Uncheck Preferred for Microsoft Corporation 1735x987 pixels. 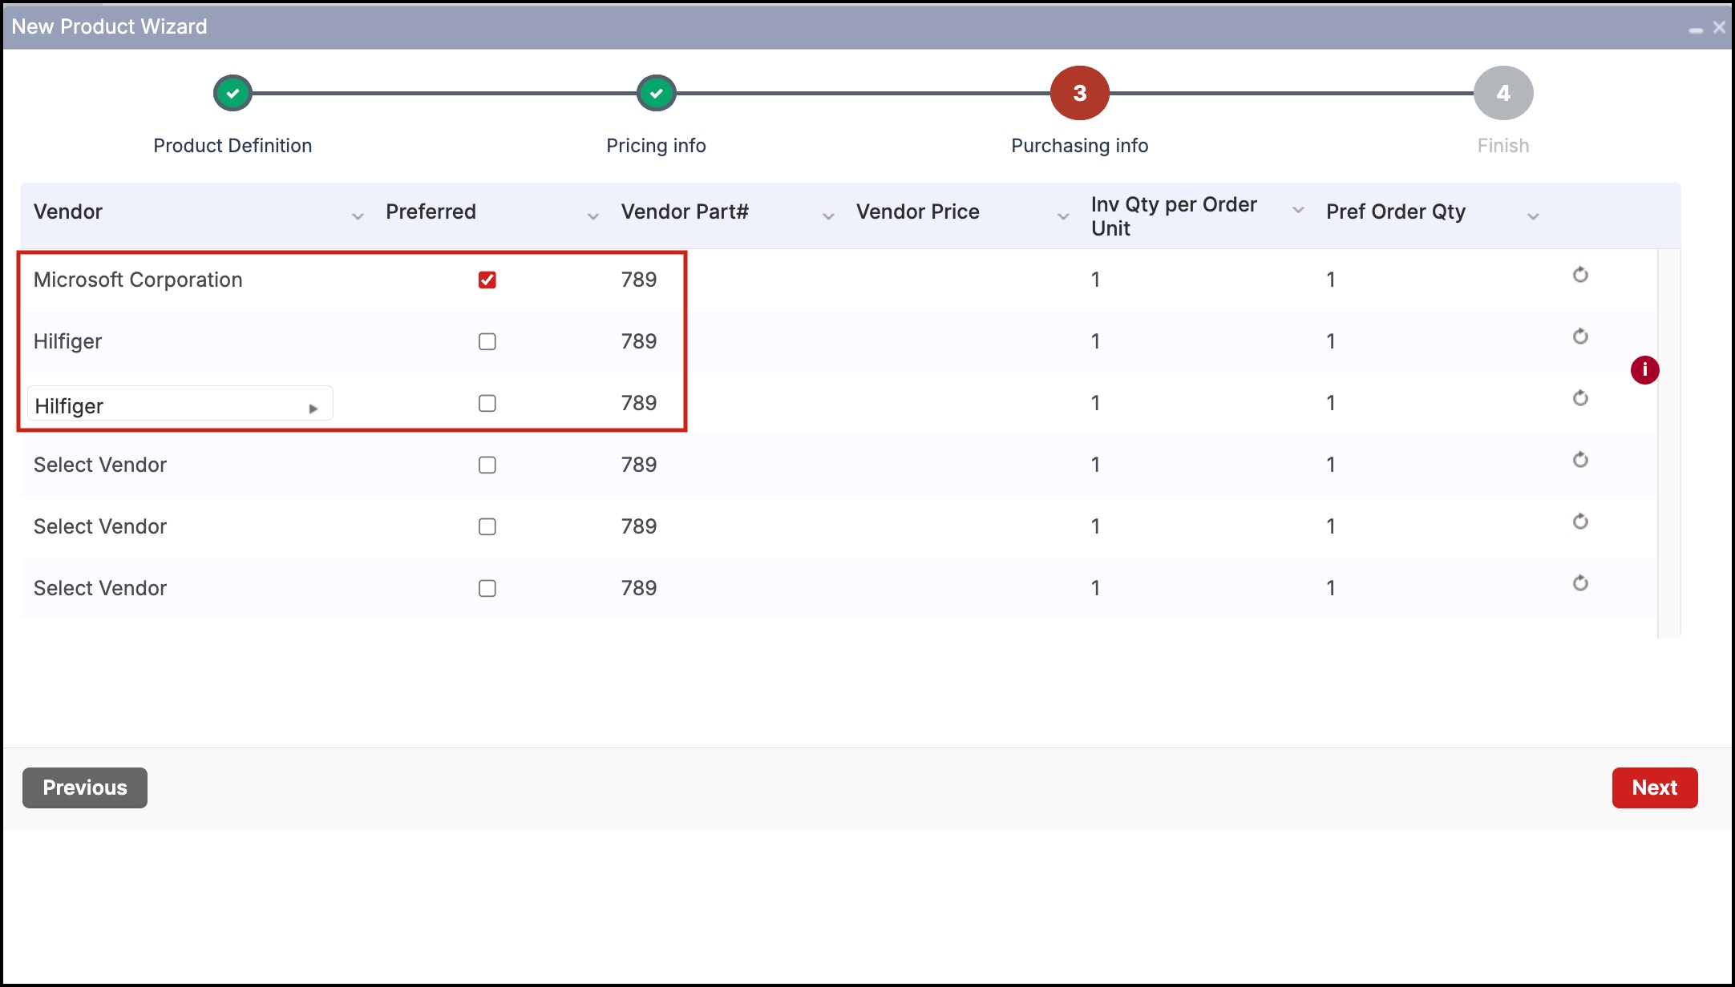[487, 280]
